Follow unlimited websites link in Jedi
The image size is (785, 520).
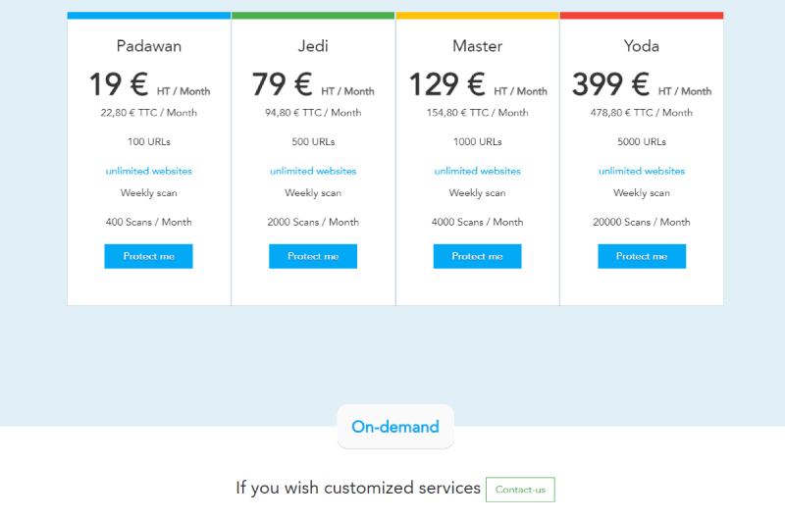[x=313, y=171]
